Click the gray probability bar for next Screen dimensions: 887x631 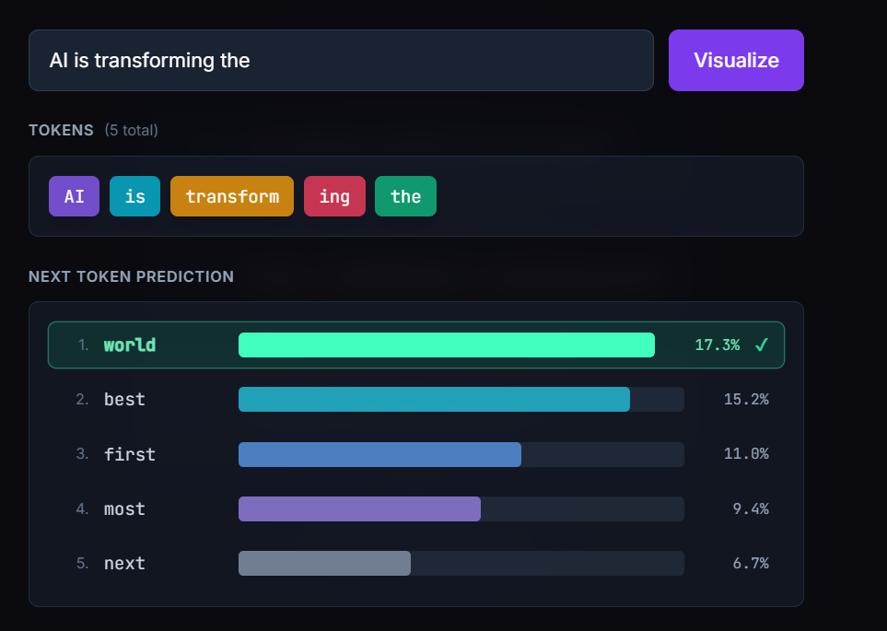(x=324, y=564)
